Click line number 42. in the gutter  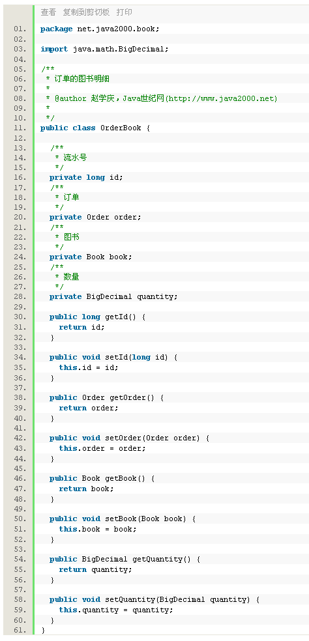[x=20, y=438]
